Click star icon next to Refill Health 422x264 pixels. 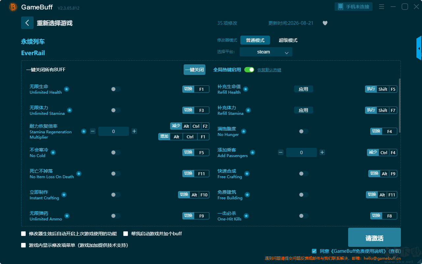[x=246, y=89]
